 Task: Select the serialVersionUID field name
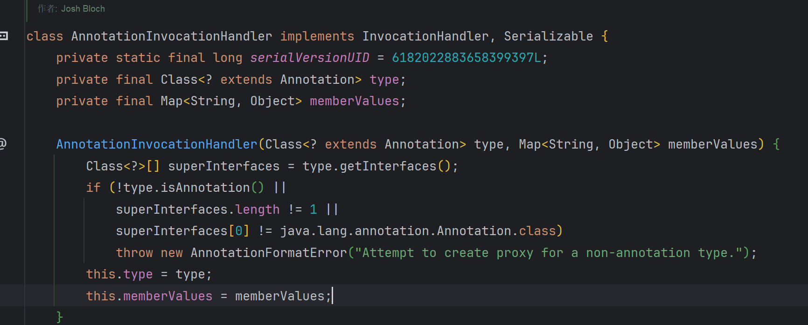tap(309, 58)
